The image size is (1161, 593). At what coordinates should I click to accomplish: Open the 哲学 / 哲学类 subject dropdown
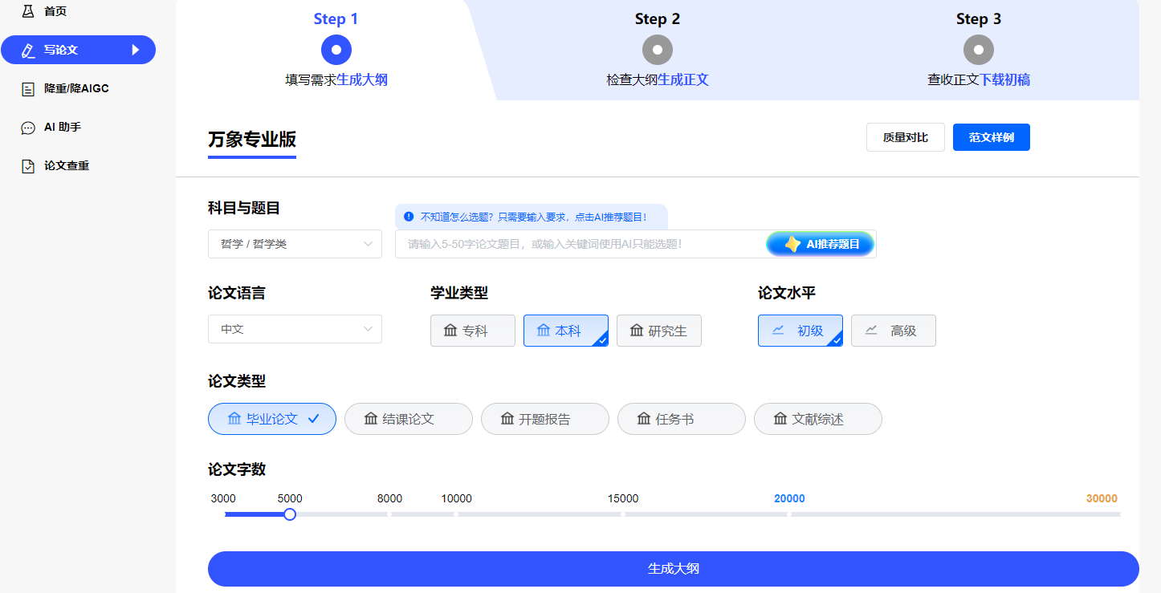295,244
